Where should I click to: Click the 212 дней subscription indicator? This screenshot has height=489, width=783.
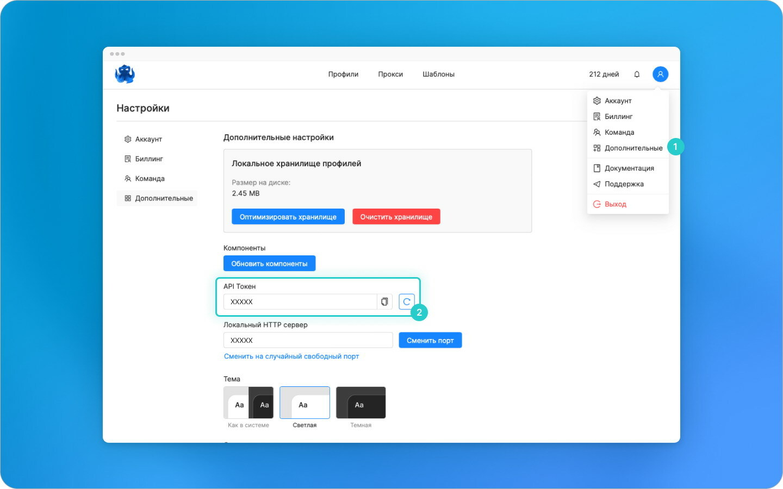click(x=604, y=74)
